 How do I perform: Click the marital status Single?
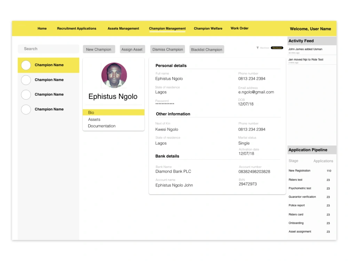tap(244, 143)
